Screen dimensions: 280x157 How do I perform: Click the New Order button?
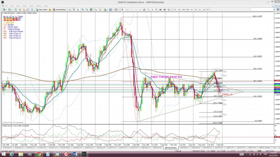[42, 10]
